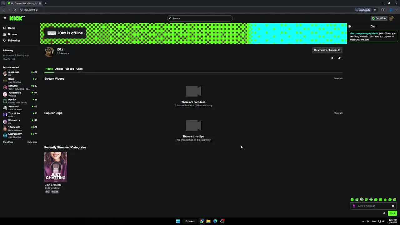The height and width of the screenshot is (225, 400).
Task: View all Stream Videos
Action: point(338,79)
